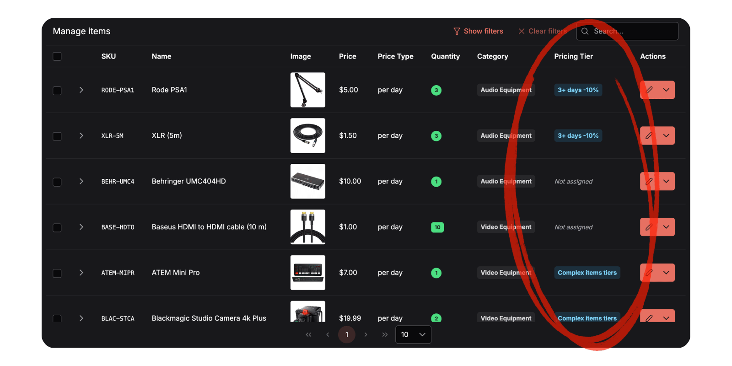
Task: Edit the ATEM Mini Pro pencil icon
Action: click(x=649, y=273)
